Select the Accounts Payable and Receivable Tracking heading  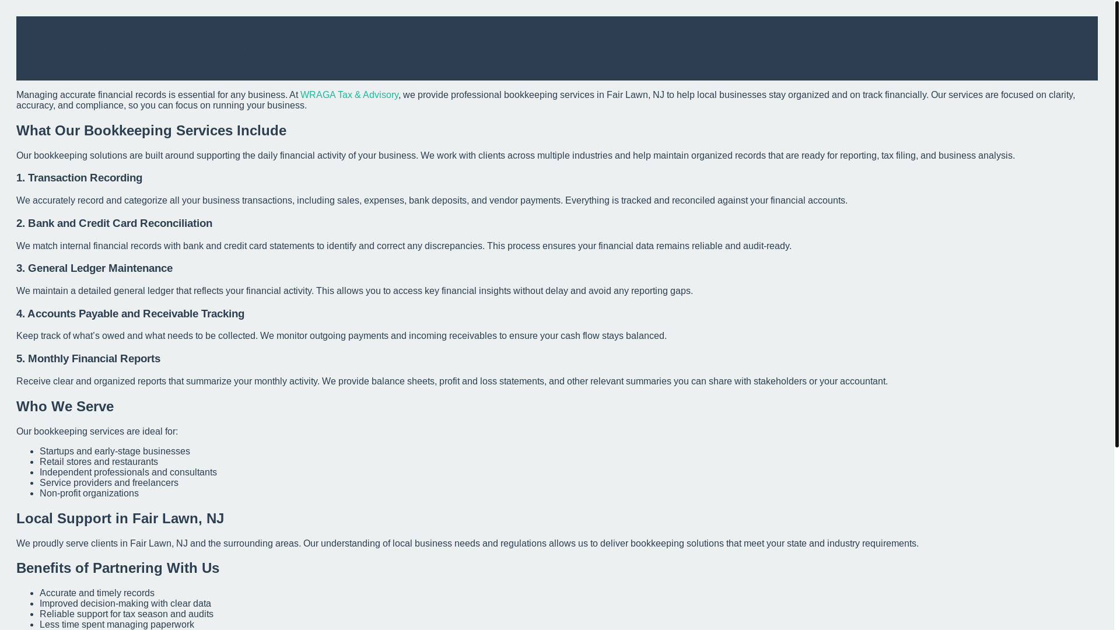point(130,314)
